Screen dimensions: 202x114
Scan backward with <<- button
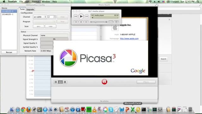pyautogui.click(x=39, y=26)
